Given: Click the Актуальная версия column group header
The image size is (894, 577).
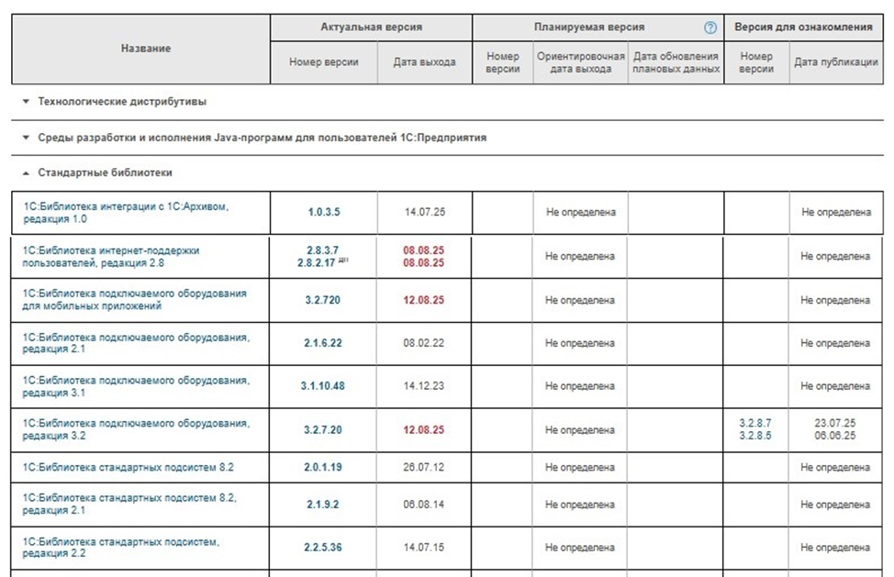Looking at the screenshot, I should tap(371, 27).
